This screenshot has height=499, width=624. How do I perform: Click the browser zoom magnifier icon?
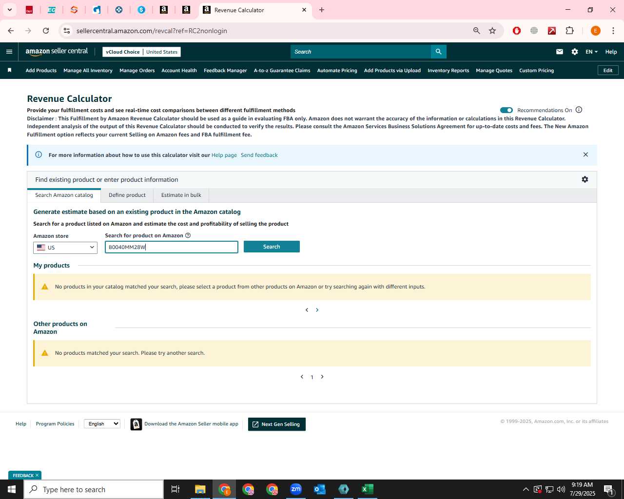coord(477,31)
